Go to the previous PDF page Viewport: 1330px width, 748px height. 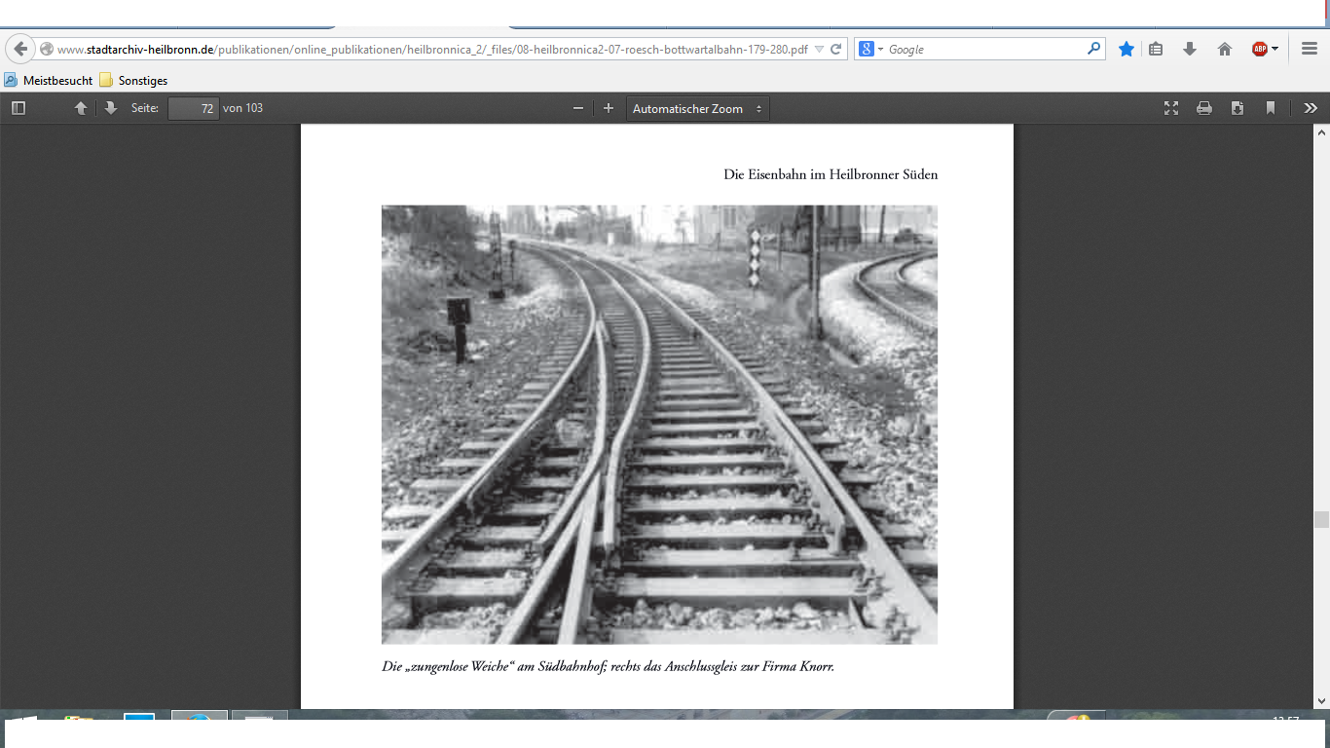pyautogui.click(x=81, y=108)
